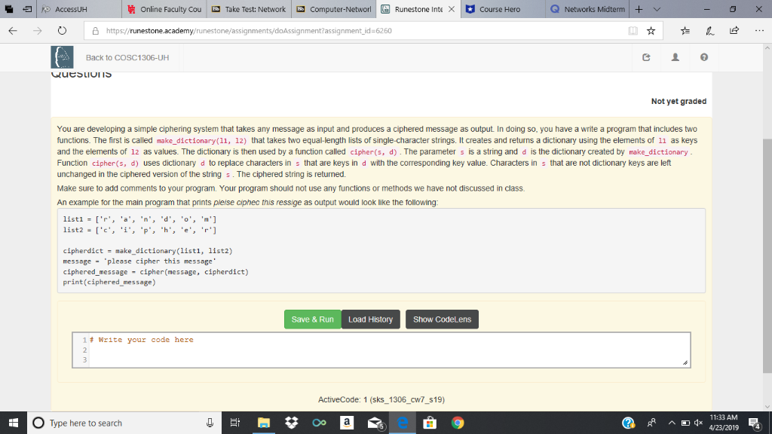This screenshot has width=772, height=434.
Task: Click the Cortana microphone icon
Action: click(x=210, y=423)
